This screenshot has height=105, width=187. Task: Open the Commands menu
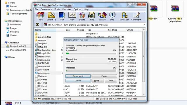46,9
